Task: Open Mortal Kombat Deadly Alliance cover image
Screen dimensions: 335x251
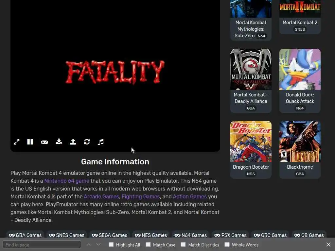Action: click(251, 69)
